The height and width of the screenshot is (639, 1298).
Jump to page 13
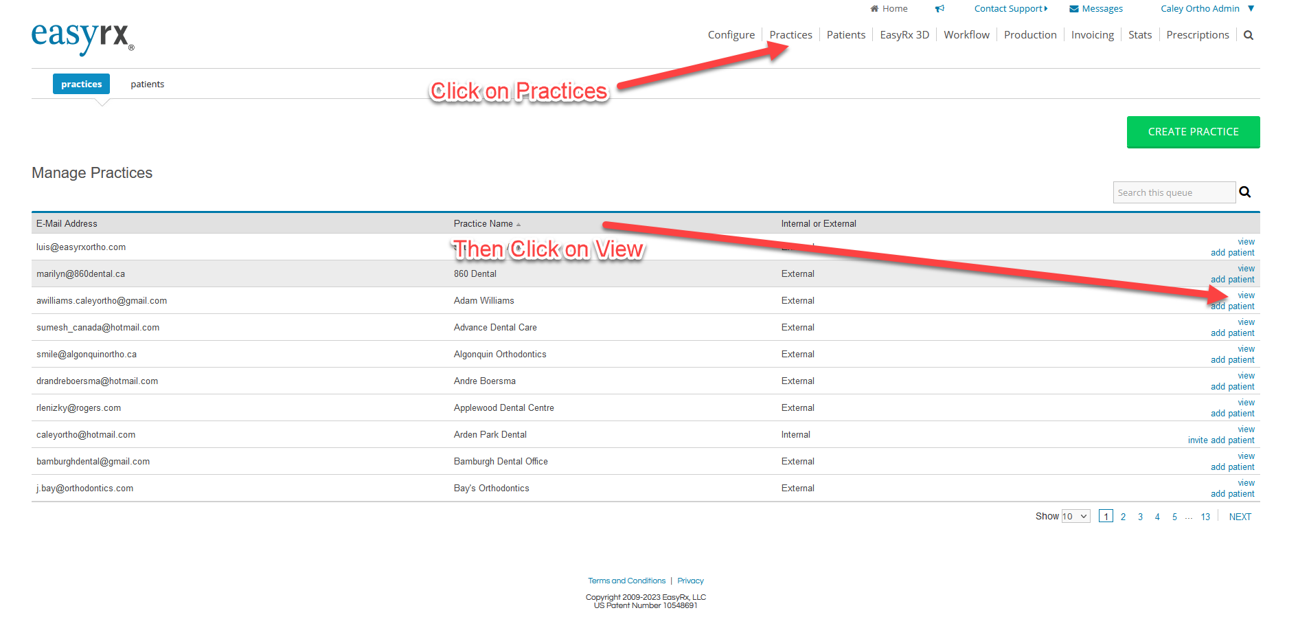tap(1205, 517)
